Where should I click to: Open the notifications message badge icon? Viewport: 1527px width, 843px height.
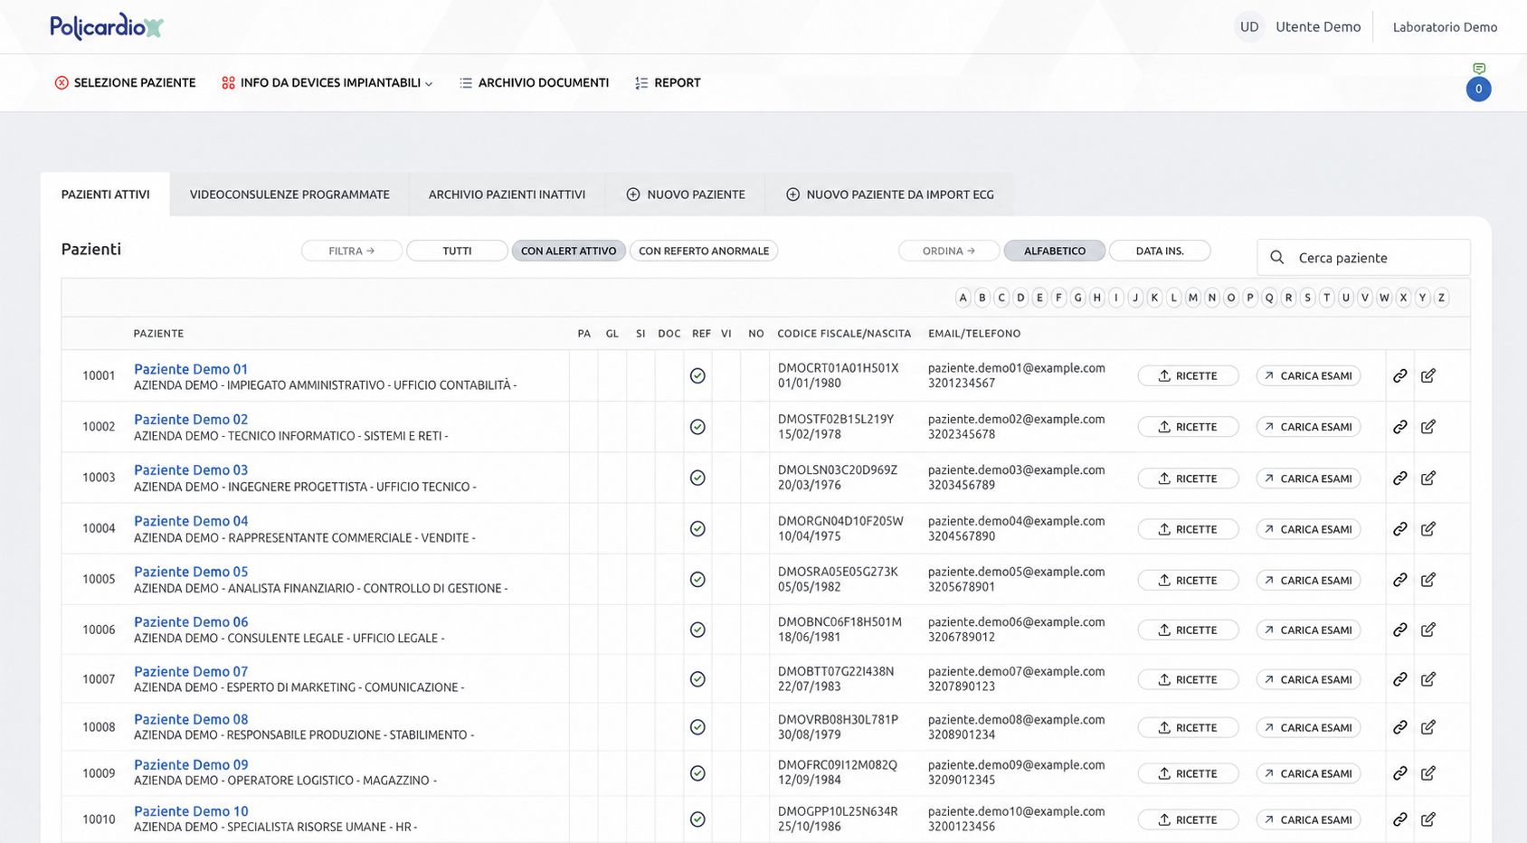[x=1478, y=82]
